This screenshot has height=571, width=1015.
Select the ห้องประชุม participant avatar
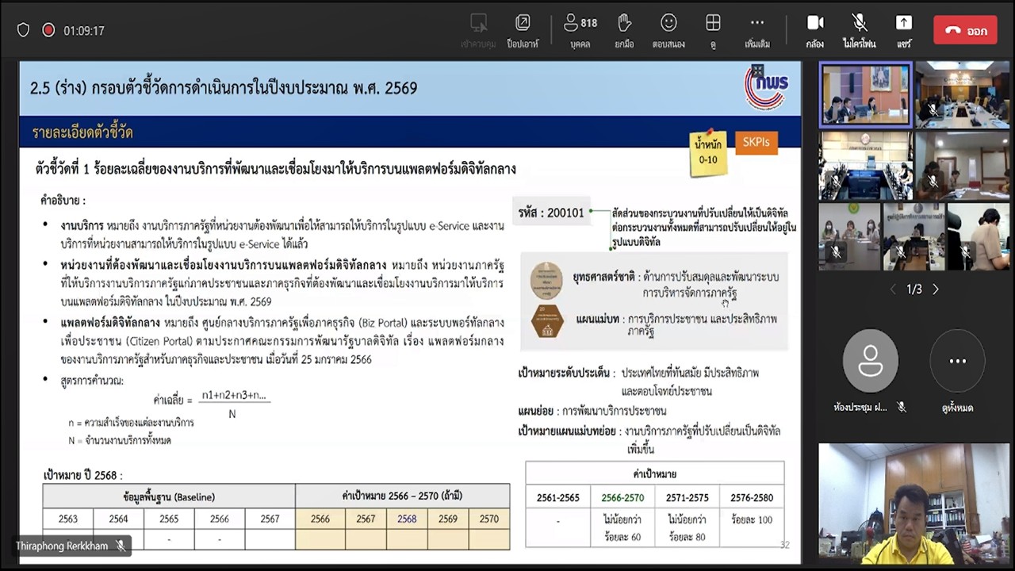point(870,362)
